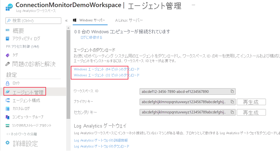Open 概要 overview icon

coord(7,30)
